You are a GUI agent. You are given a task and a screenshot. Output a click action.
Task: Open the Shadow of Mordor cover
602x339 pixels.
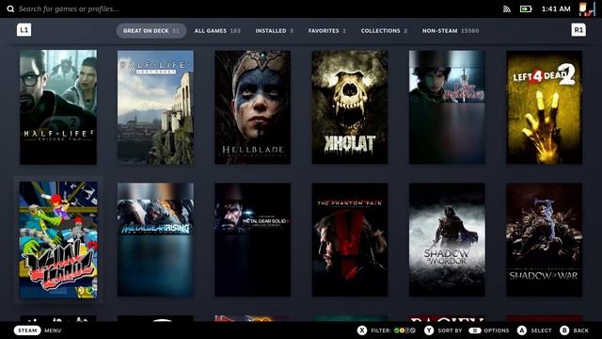point(447,239)
